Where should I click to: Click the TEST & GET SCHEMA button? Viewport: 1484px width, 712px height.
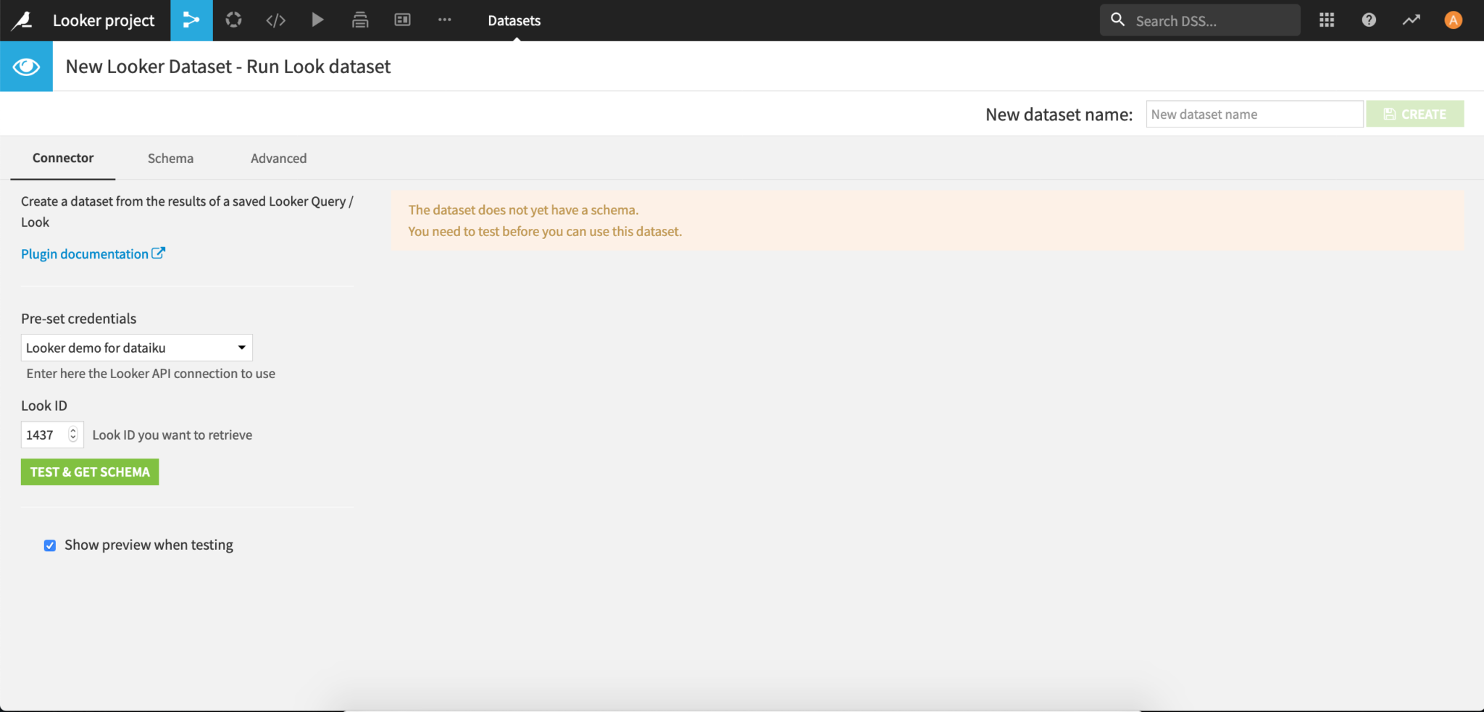pyautogui.click(x=89, y=472)
